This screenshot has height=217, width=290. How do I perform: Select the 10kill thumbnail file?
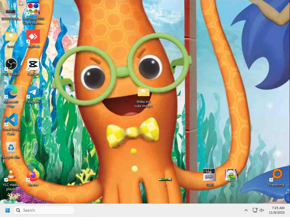[x=210, y=177]
